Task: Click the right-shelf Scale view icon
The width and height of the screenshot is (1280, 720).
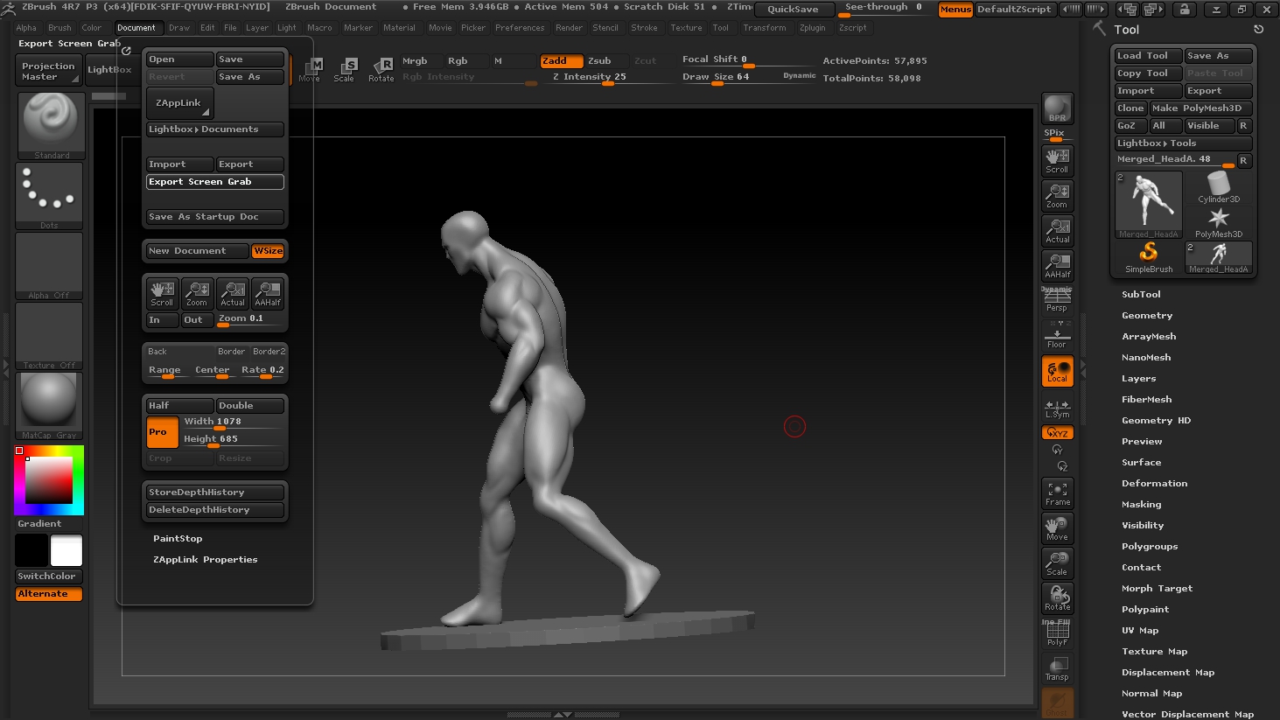Action: click(1057, 563)
